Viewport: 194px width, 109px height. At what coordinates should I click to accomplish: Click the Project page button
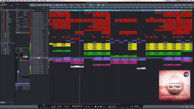190,5
